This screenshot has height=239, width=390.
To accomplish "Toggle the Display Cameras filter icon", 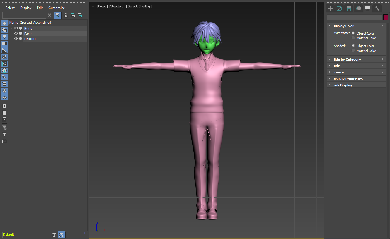I will tap(4, 44).
